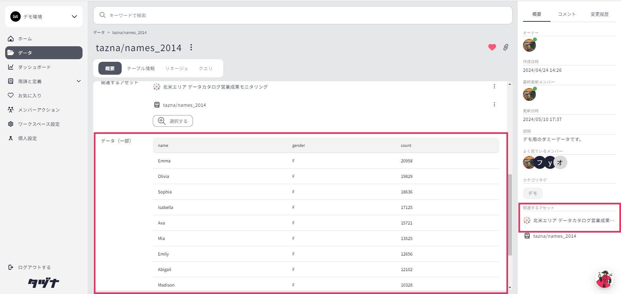Open the mascot help widget
This screenshot has height=294, width=621.
click(604, 279)
